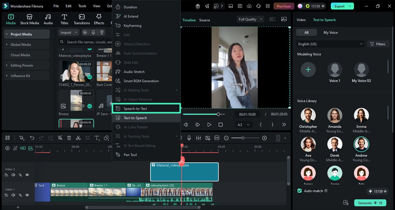Screen dimensions: 395x210
Task: Open the audio mixer icon in timeline toolbar
Action: 198,138
